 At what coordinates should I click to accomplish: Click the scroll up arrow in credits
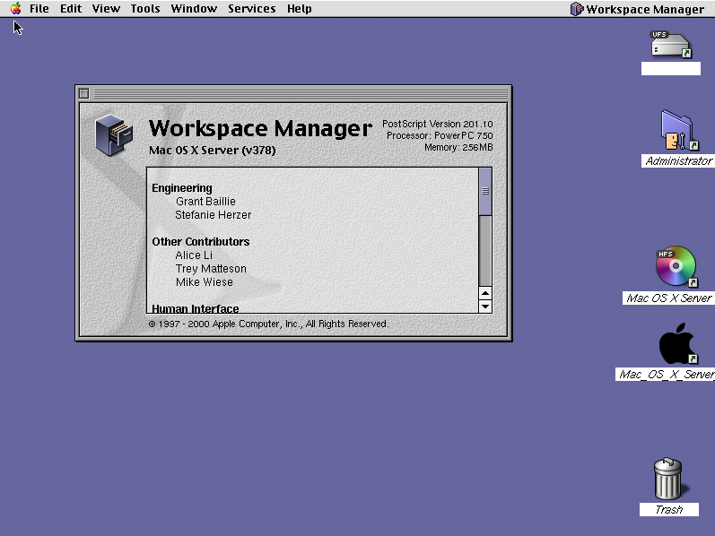tap(485, 293)
